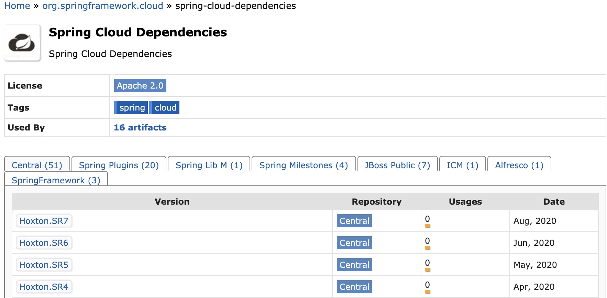Screen dimensions: 607x298
Task: Click usages count for Hoxton.SR6
Action: (428, 241)
